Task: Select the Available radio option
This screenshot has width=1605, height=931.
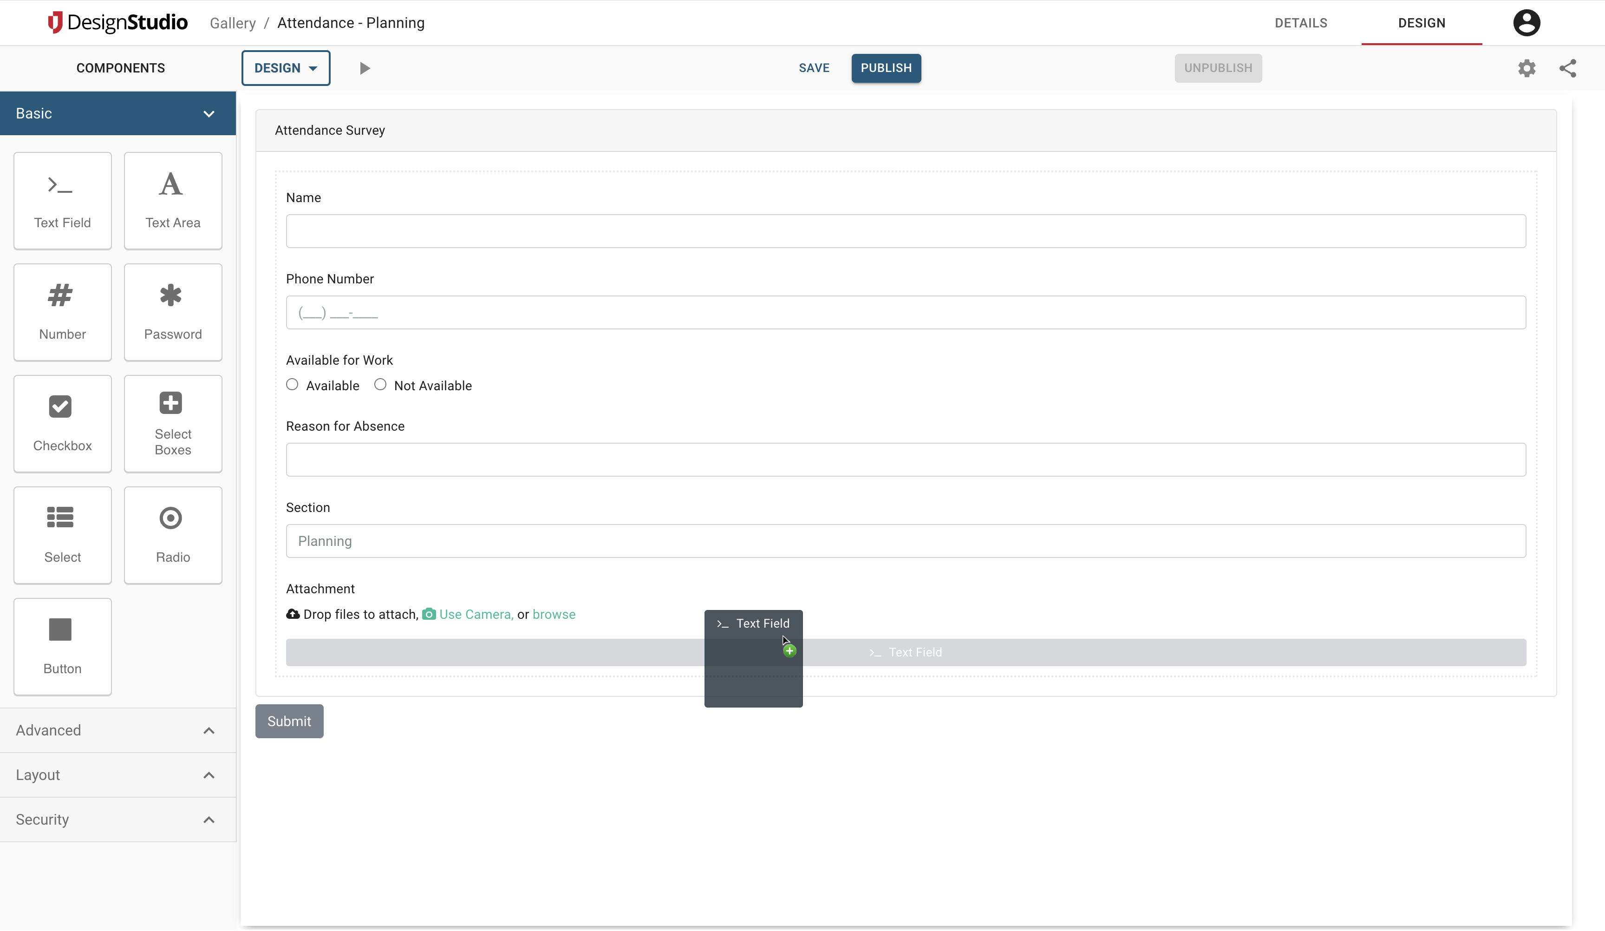Action: coord(292,384)
